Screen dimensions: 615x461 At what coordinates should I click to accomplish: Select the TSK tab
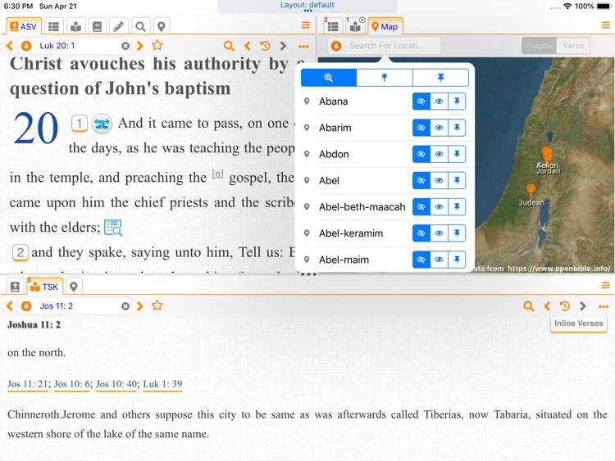(44, 287)
